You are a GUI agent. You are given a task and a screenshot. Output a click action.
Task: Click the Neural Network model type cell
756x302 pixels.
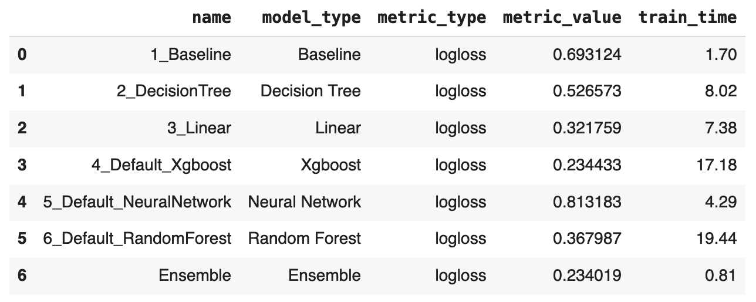(x=305, y=202)
